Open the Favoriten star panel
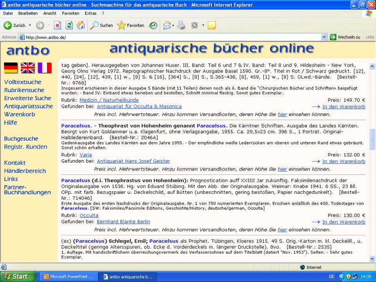This screenshot has height=282, width=376. [x=131, y=25]
